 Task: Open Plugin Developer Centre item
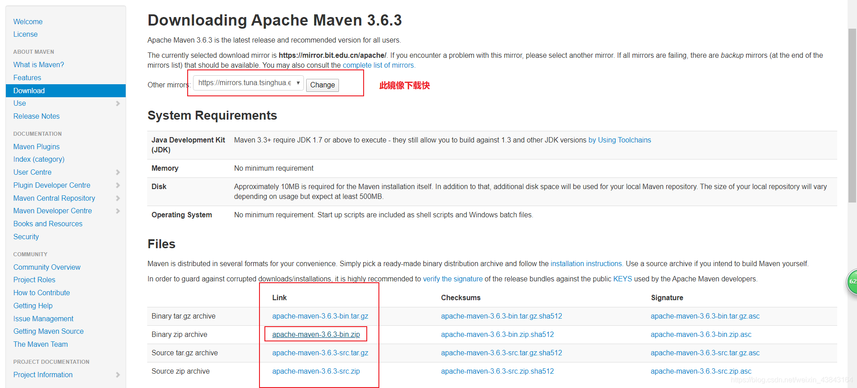[52, 185]
